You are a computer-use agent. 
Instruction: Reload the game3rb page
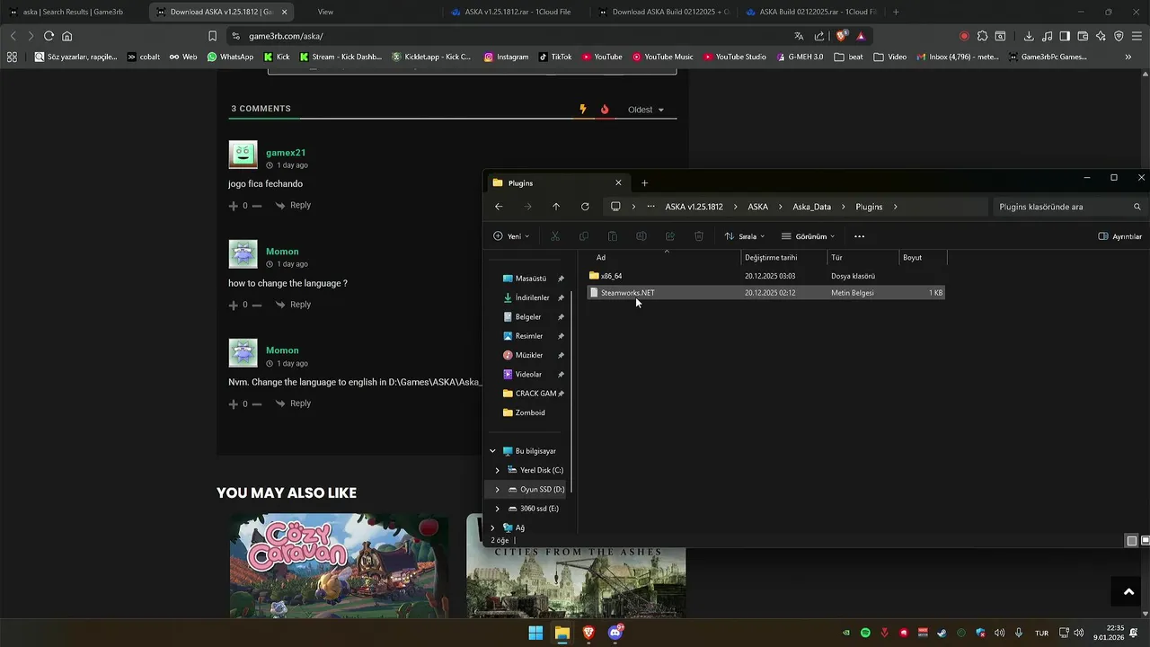[x=49, y=36]
